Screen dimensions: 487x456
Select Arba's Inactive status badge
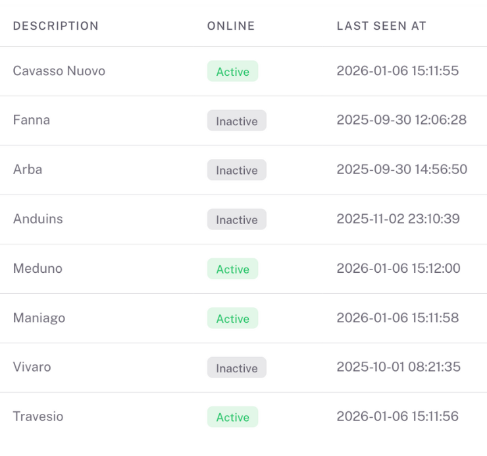click(x=236, y=170)
